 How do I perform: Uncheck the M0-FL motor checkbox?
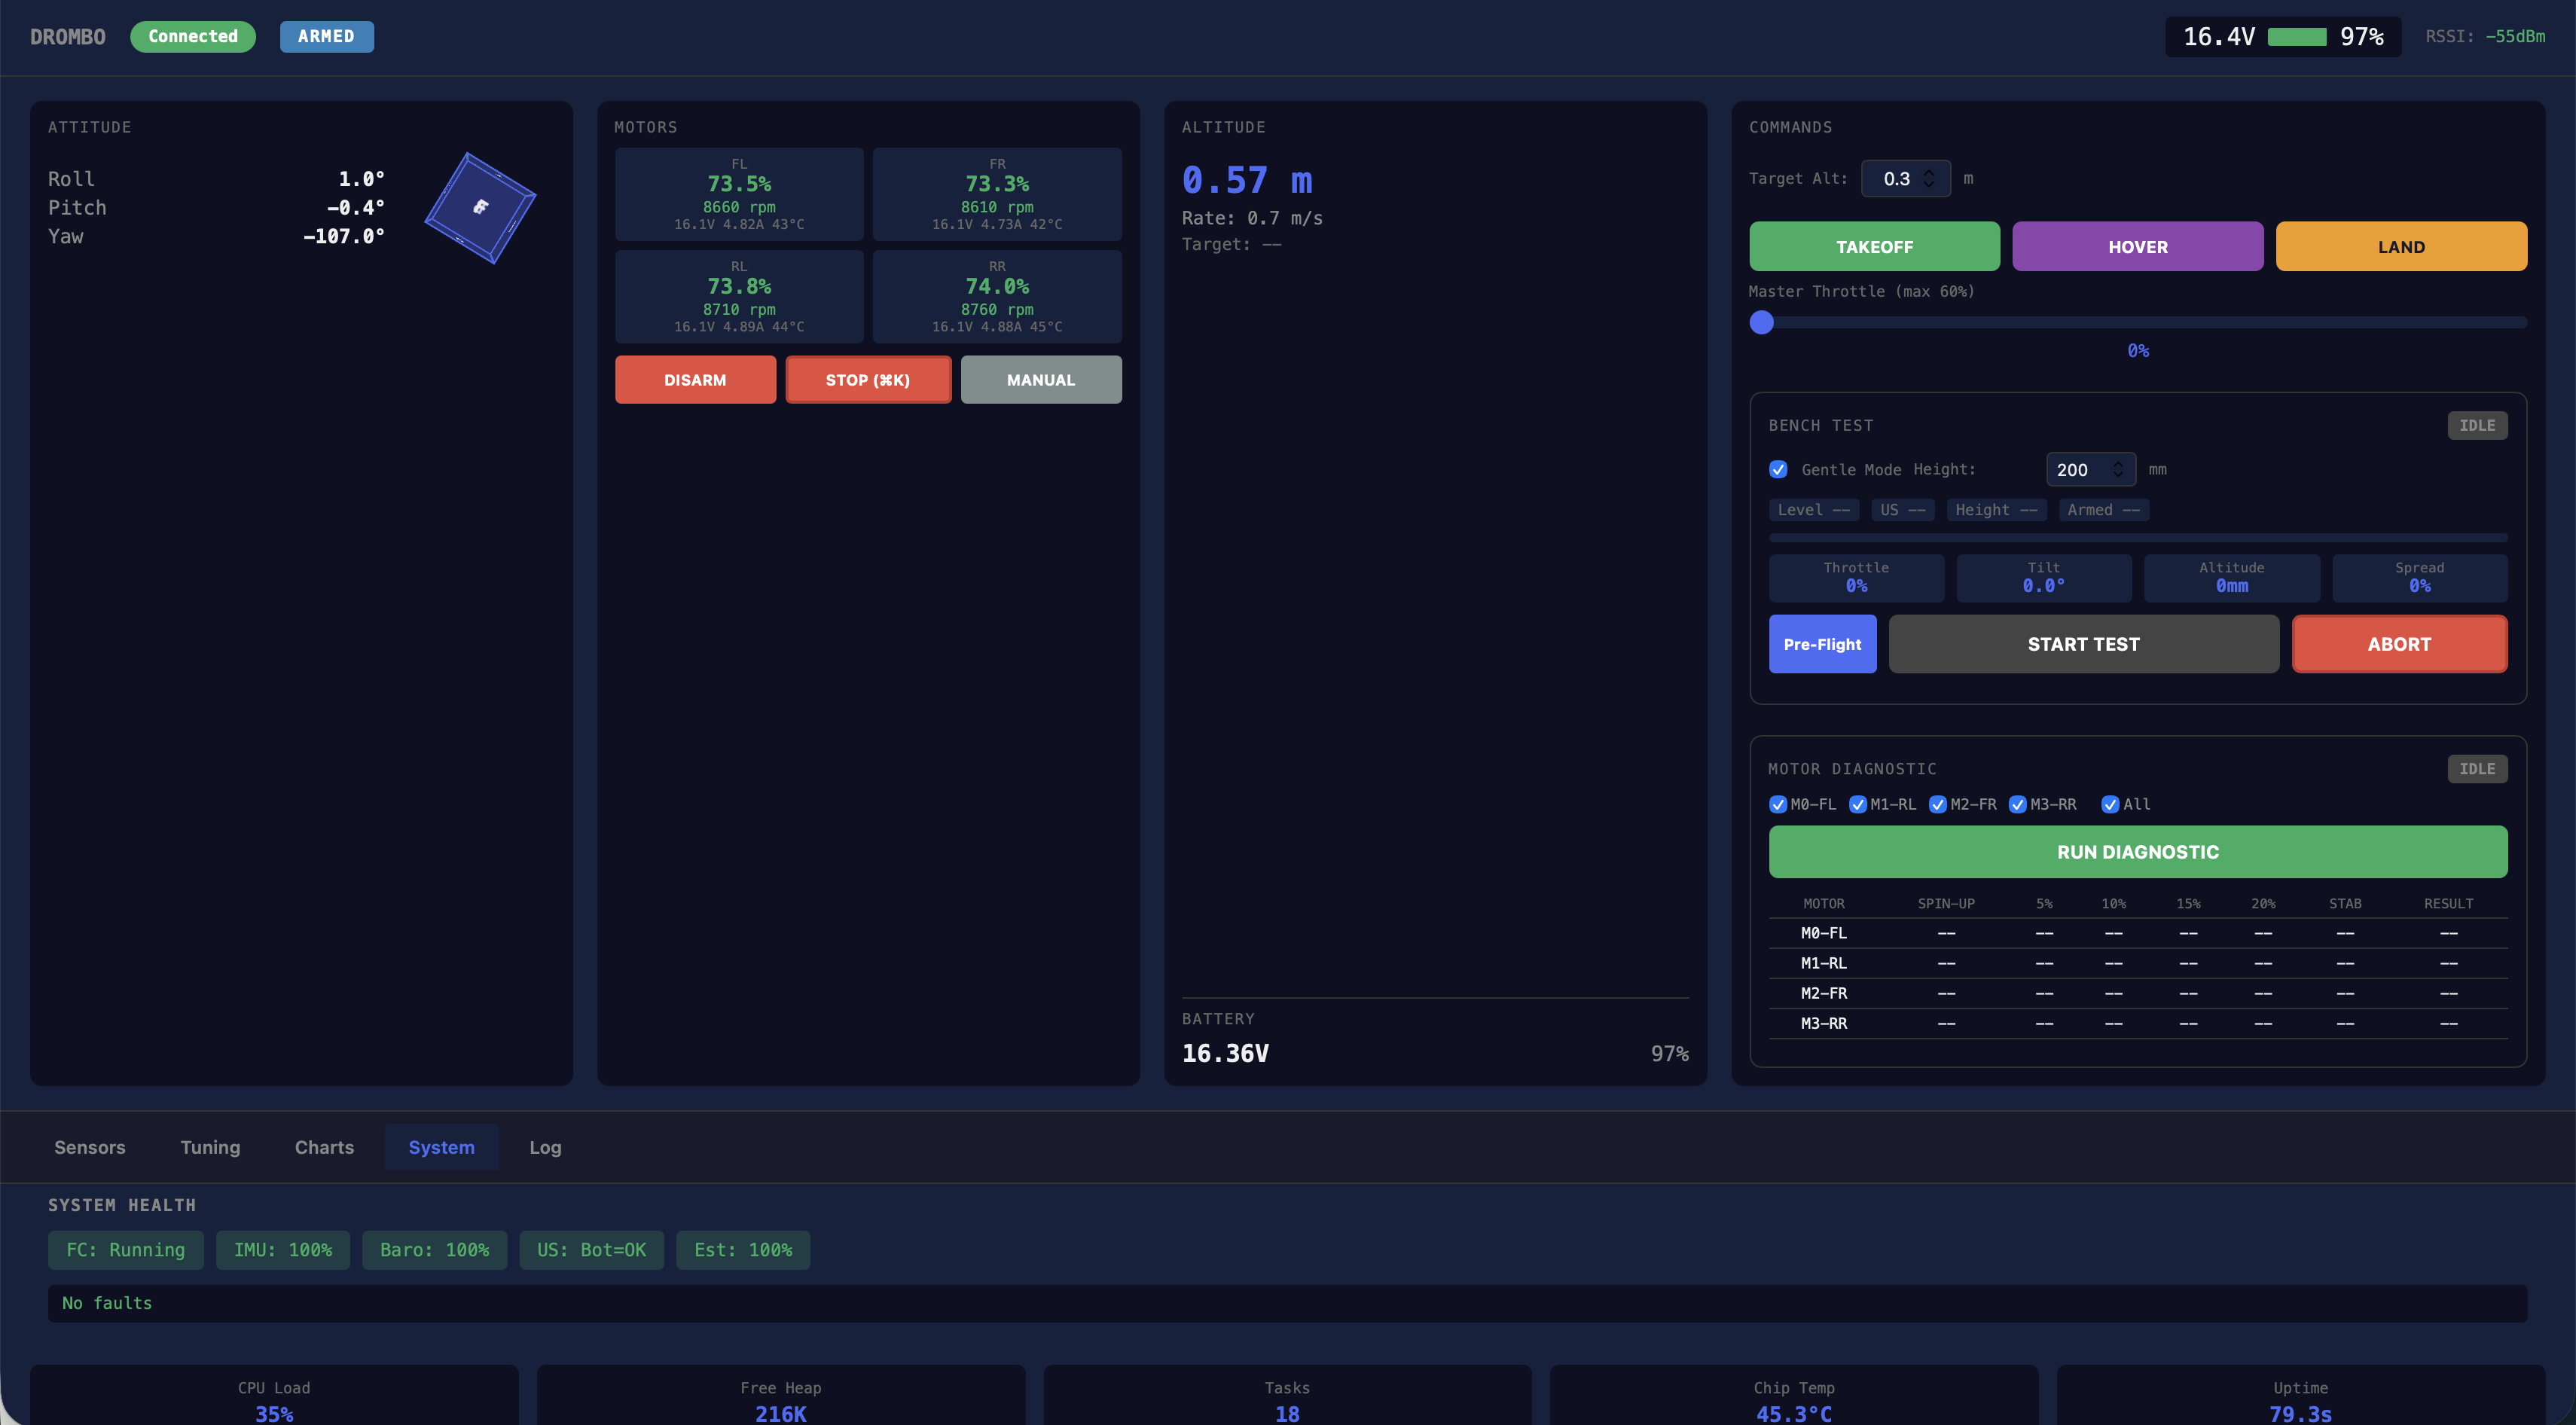pos(1778,804)
